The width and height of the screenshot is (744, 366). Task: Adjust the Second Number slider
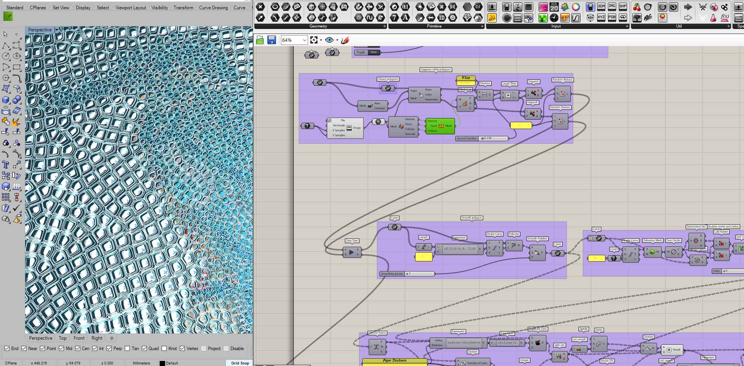tap(482, 138)
